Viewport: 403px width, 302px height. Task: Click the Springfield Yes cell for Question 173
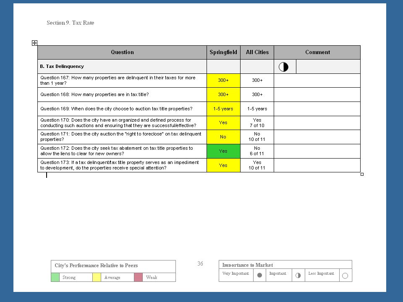(223, 165)
